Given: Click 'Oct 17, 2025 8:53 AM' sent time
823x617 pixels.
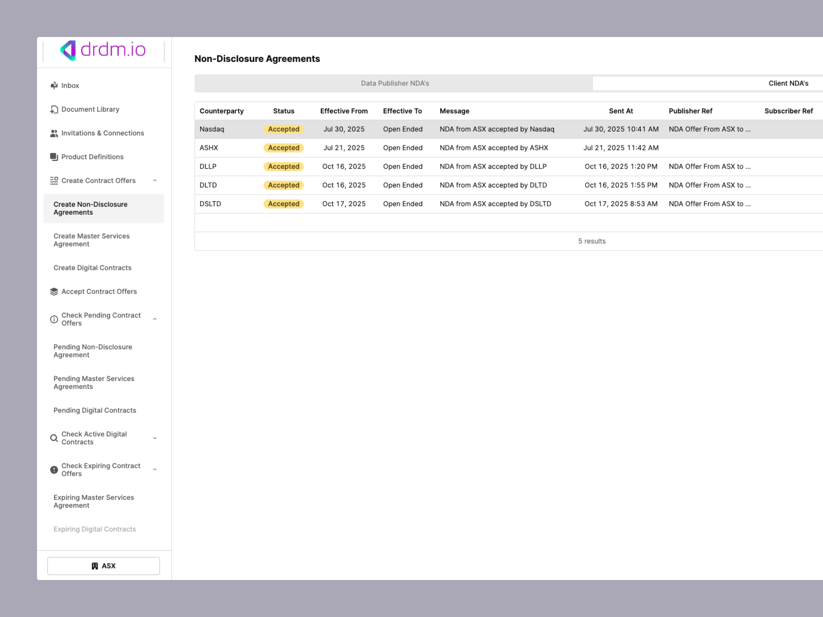Looking at the screenshot, I should pyautogui.click(x=621, y=203).
